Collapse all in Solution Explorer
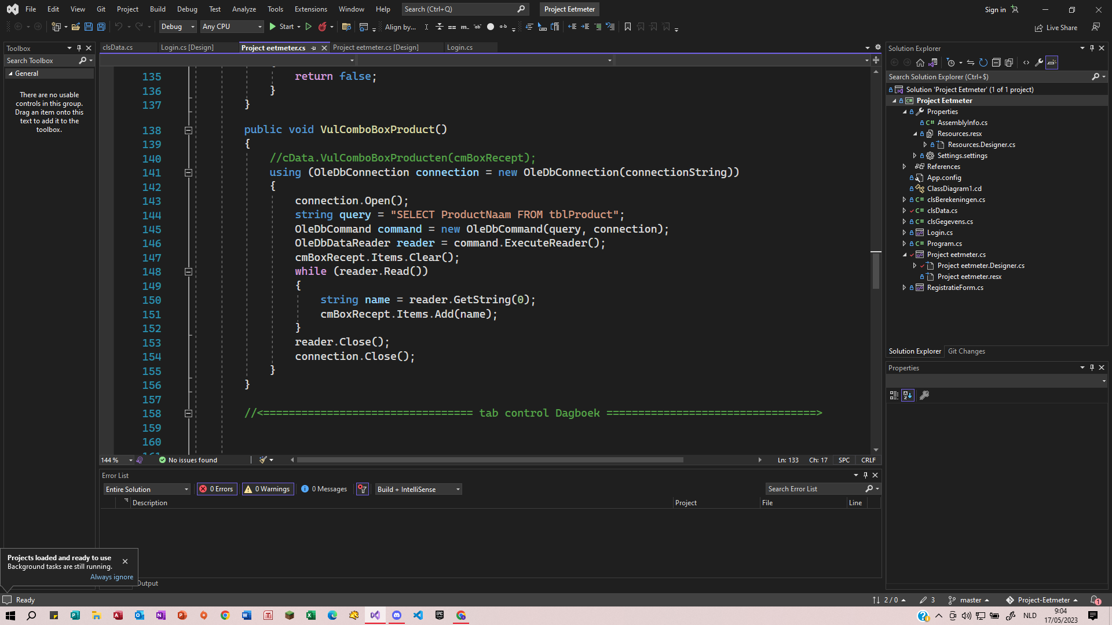Viewport: 1112px width, 625px height. pos(996,62)
